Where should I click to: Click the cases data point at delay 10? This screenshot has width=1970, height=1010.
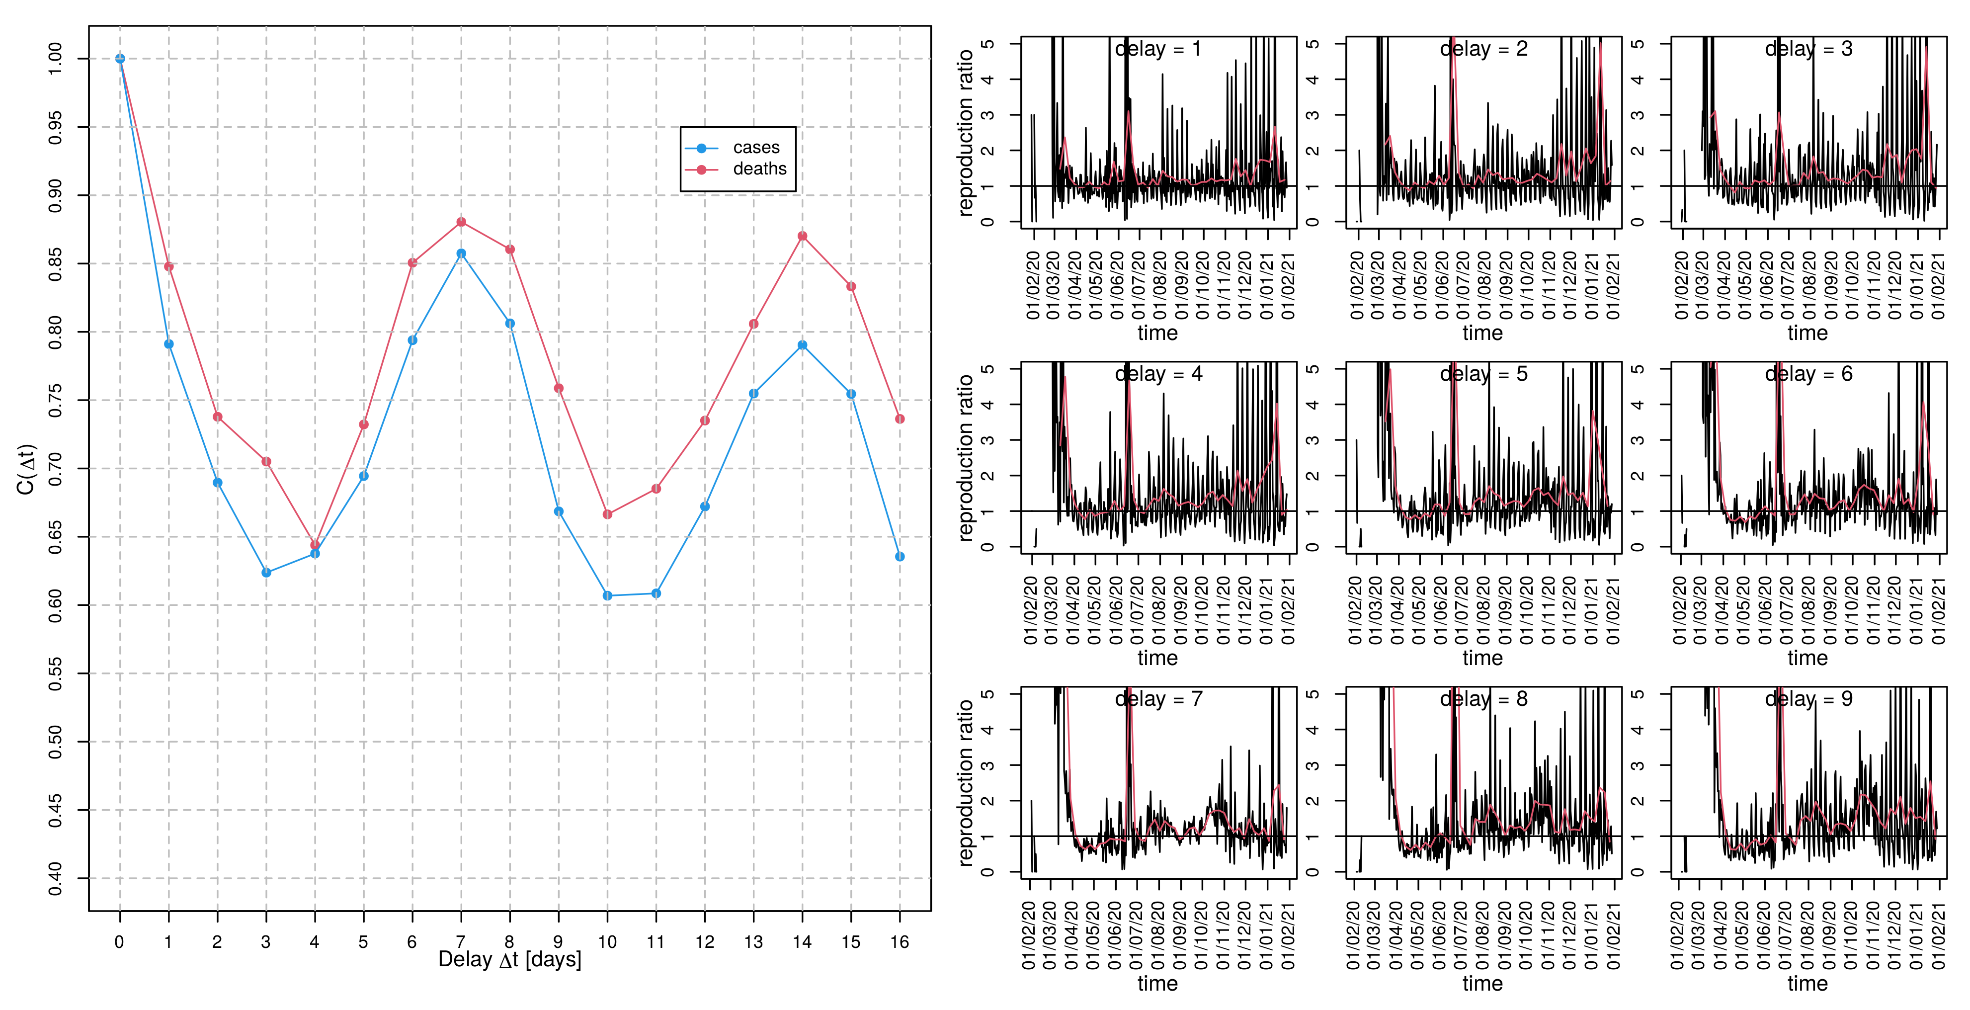tap(607, 595)
